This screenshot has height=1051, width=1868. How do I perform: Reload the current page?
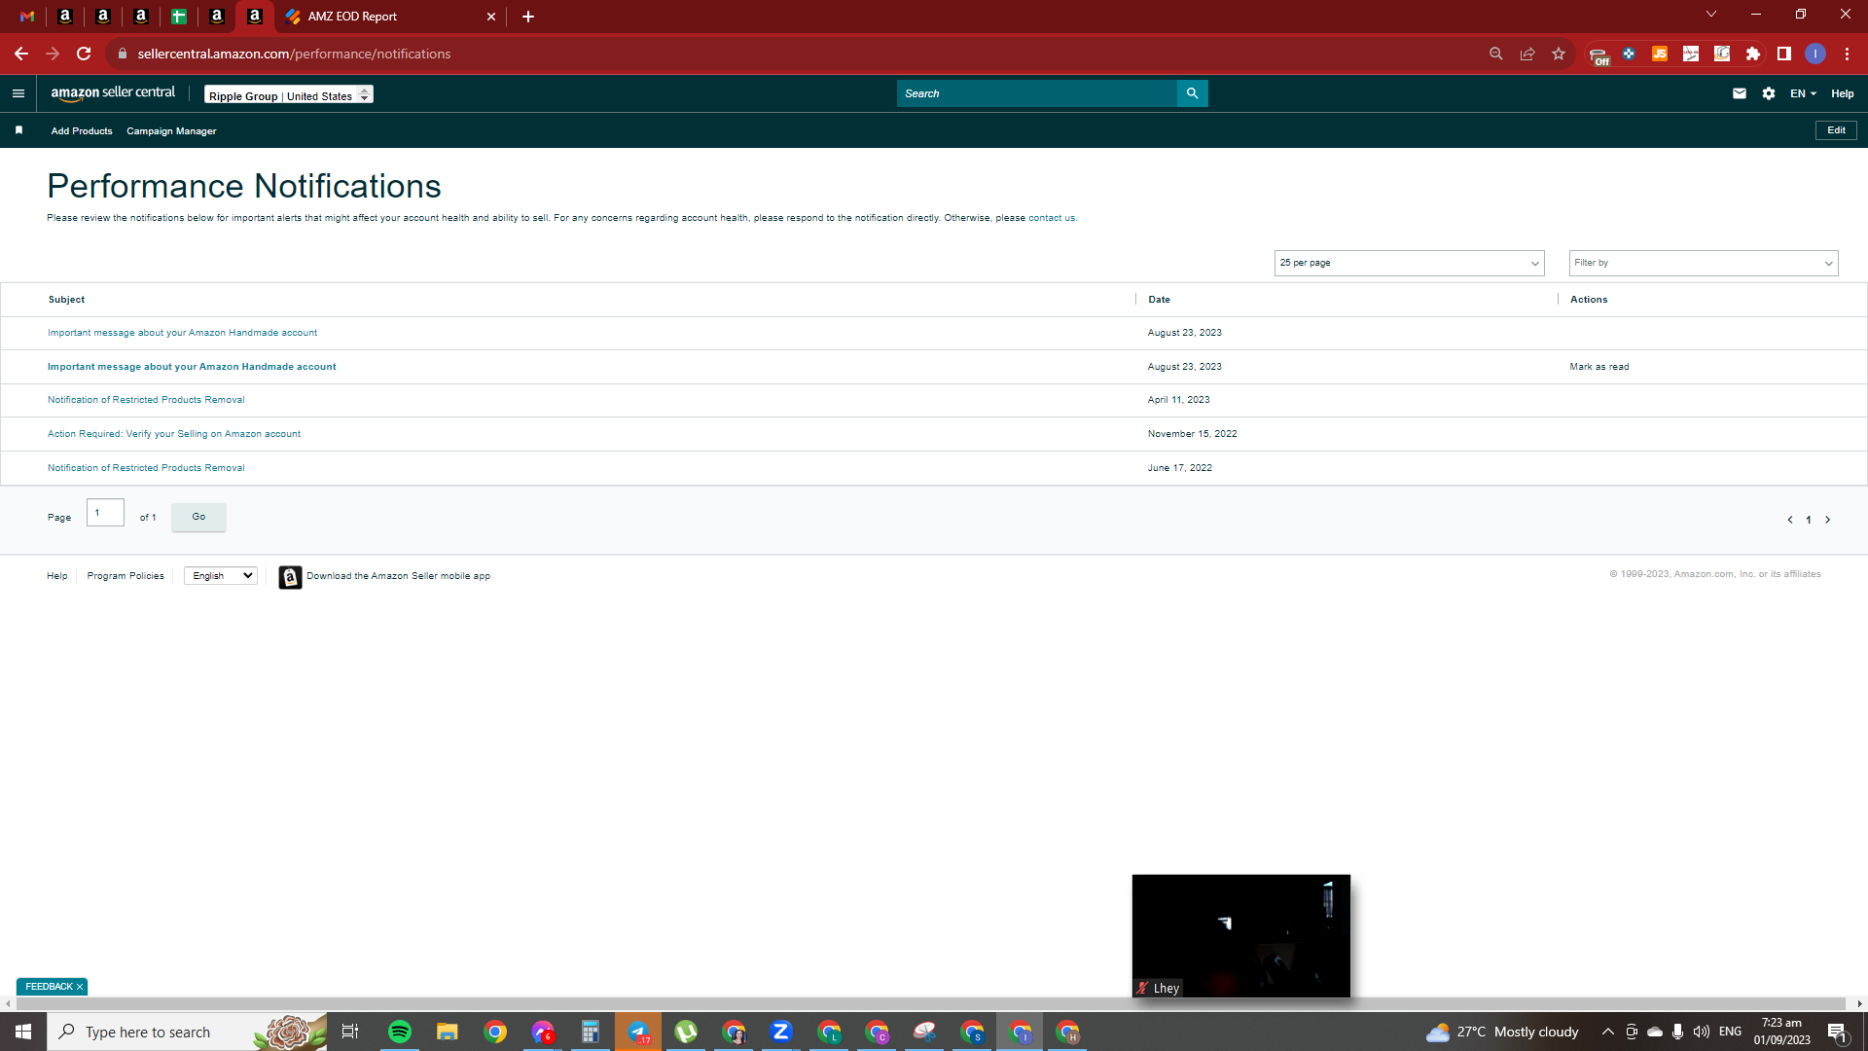click(x=84, y=54)
